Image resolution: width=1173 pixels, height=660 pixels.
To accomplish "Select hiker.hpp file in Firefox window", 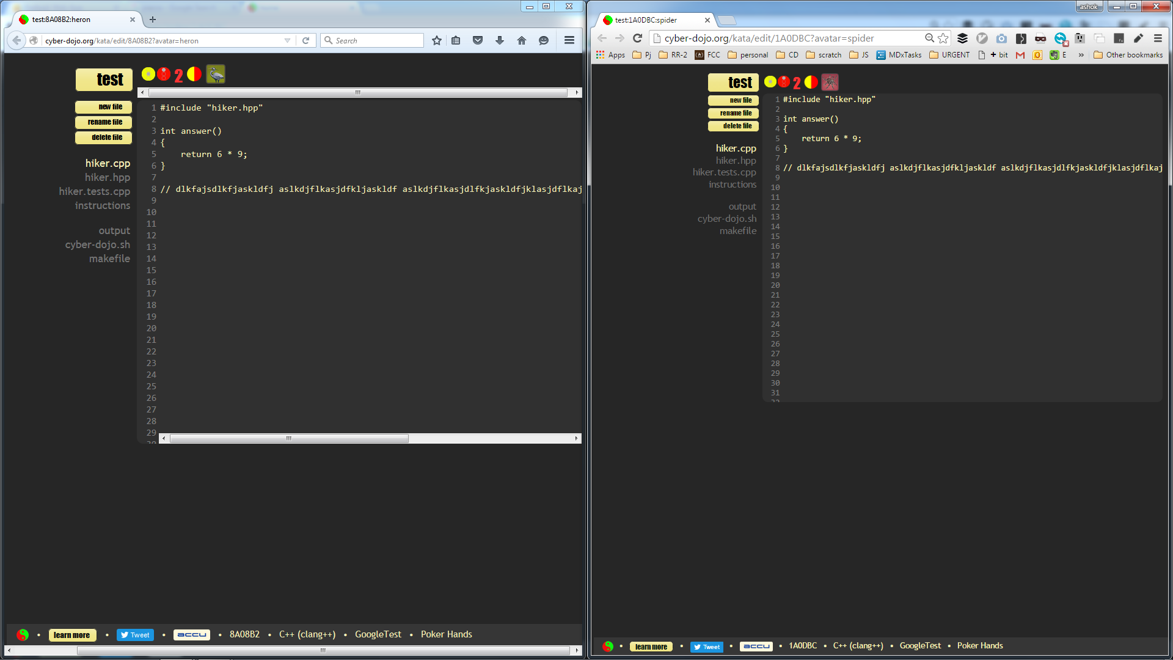I will click(x=108, y=177).
